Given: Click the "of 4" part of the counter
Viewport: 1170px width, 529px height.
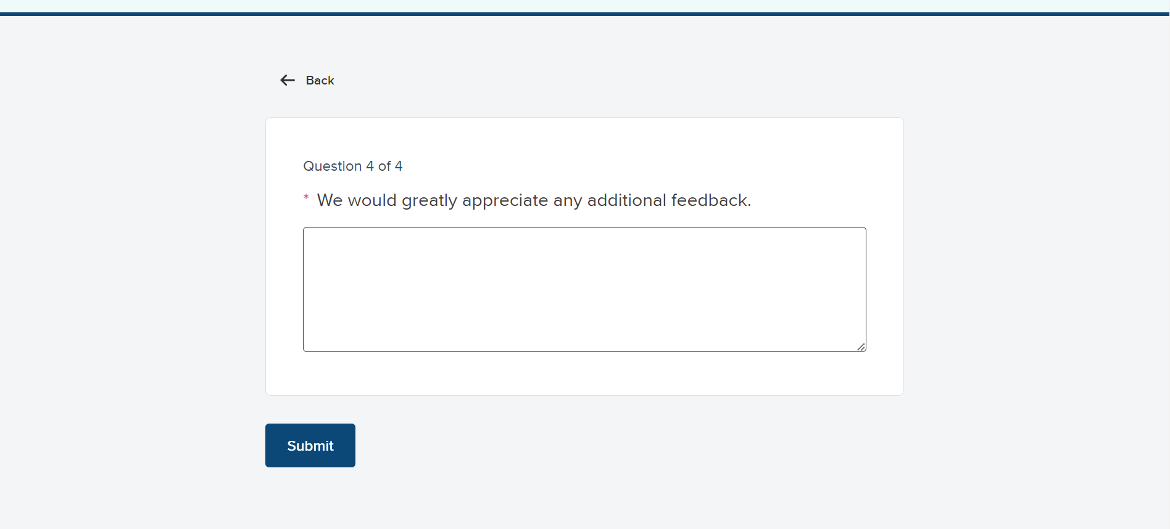Looking at the screenshot, I should point(390,166).
